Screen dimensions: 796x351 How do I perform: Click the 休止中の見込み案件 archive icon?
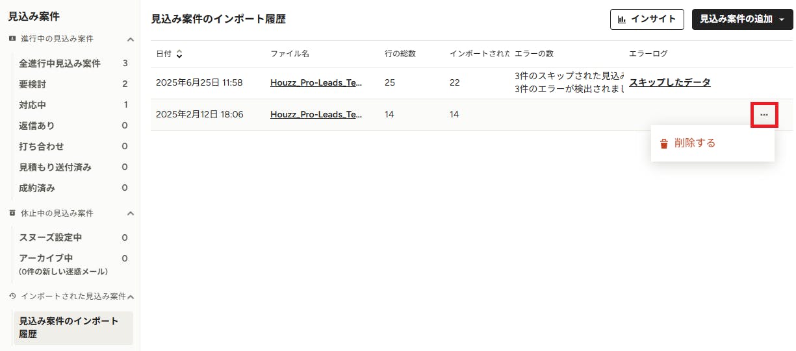point(12,213)
